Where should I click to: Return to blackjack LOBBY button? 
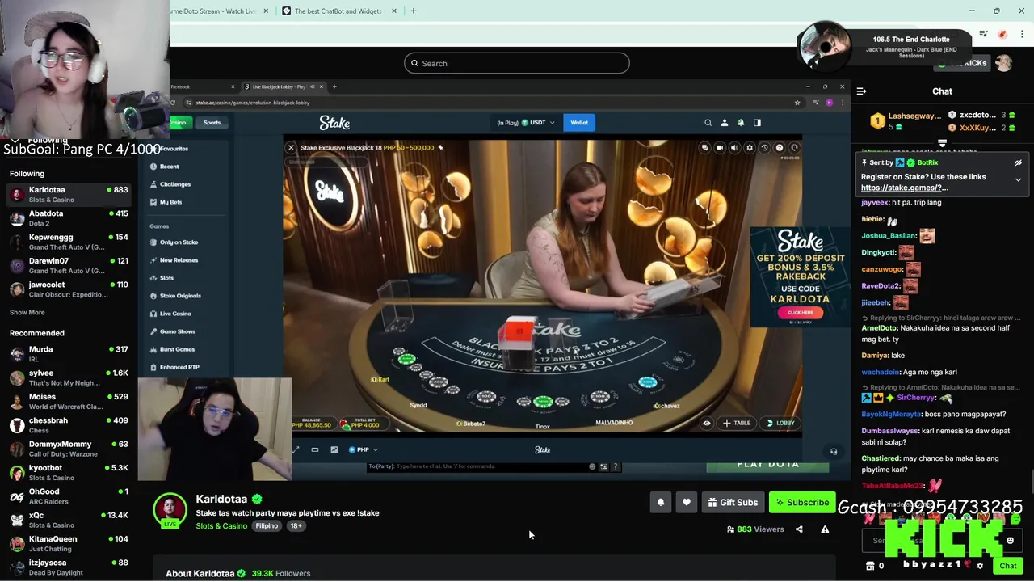click(780, 423)
